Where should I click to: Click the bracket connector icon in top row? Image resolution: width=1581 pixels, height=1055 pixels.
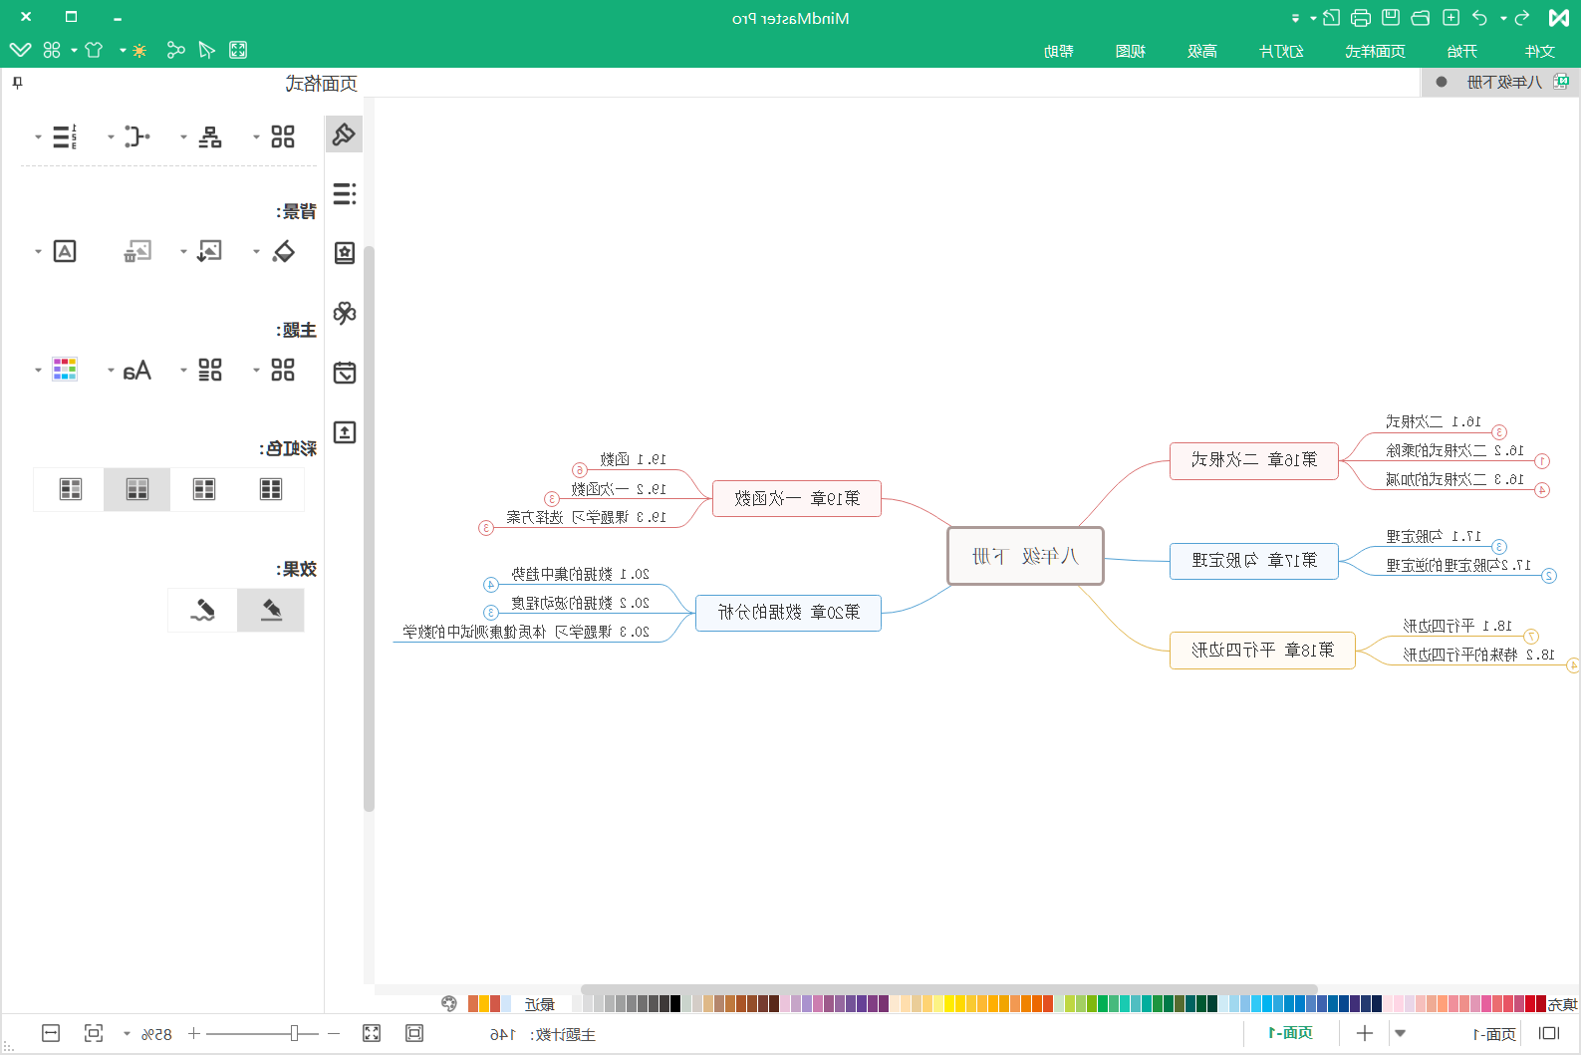[x=137, y=136]
